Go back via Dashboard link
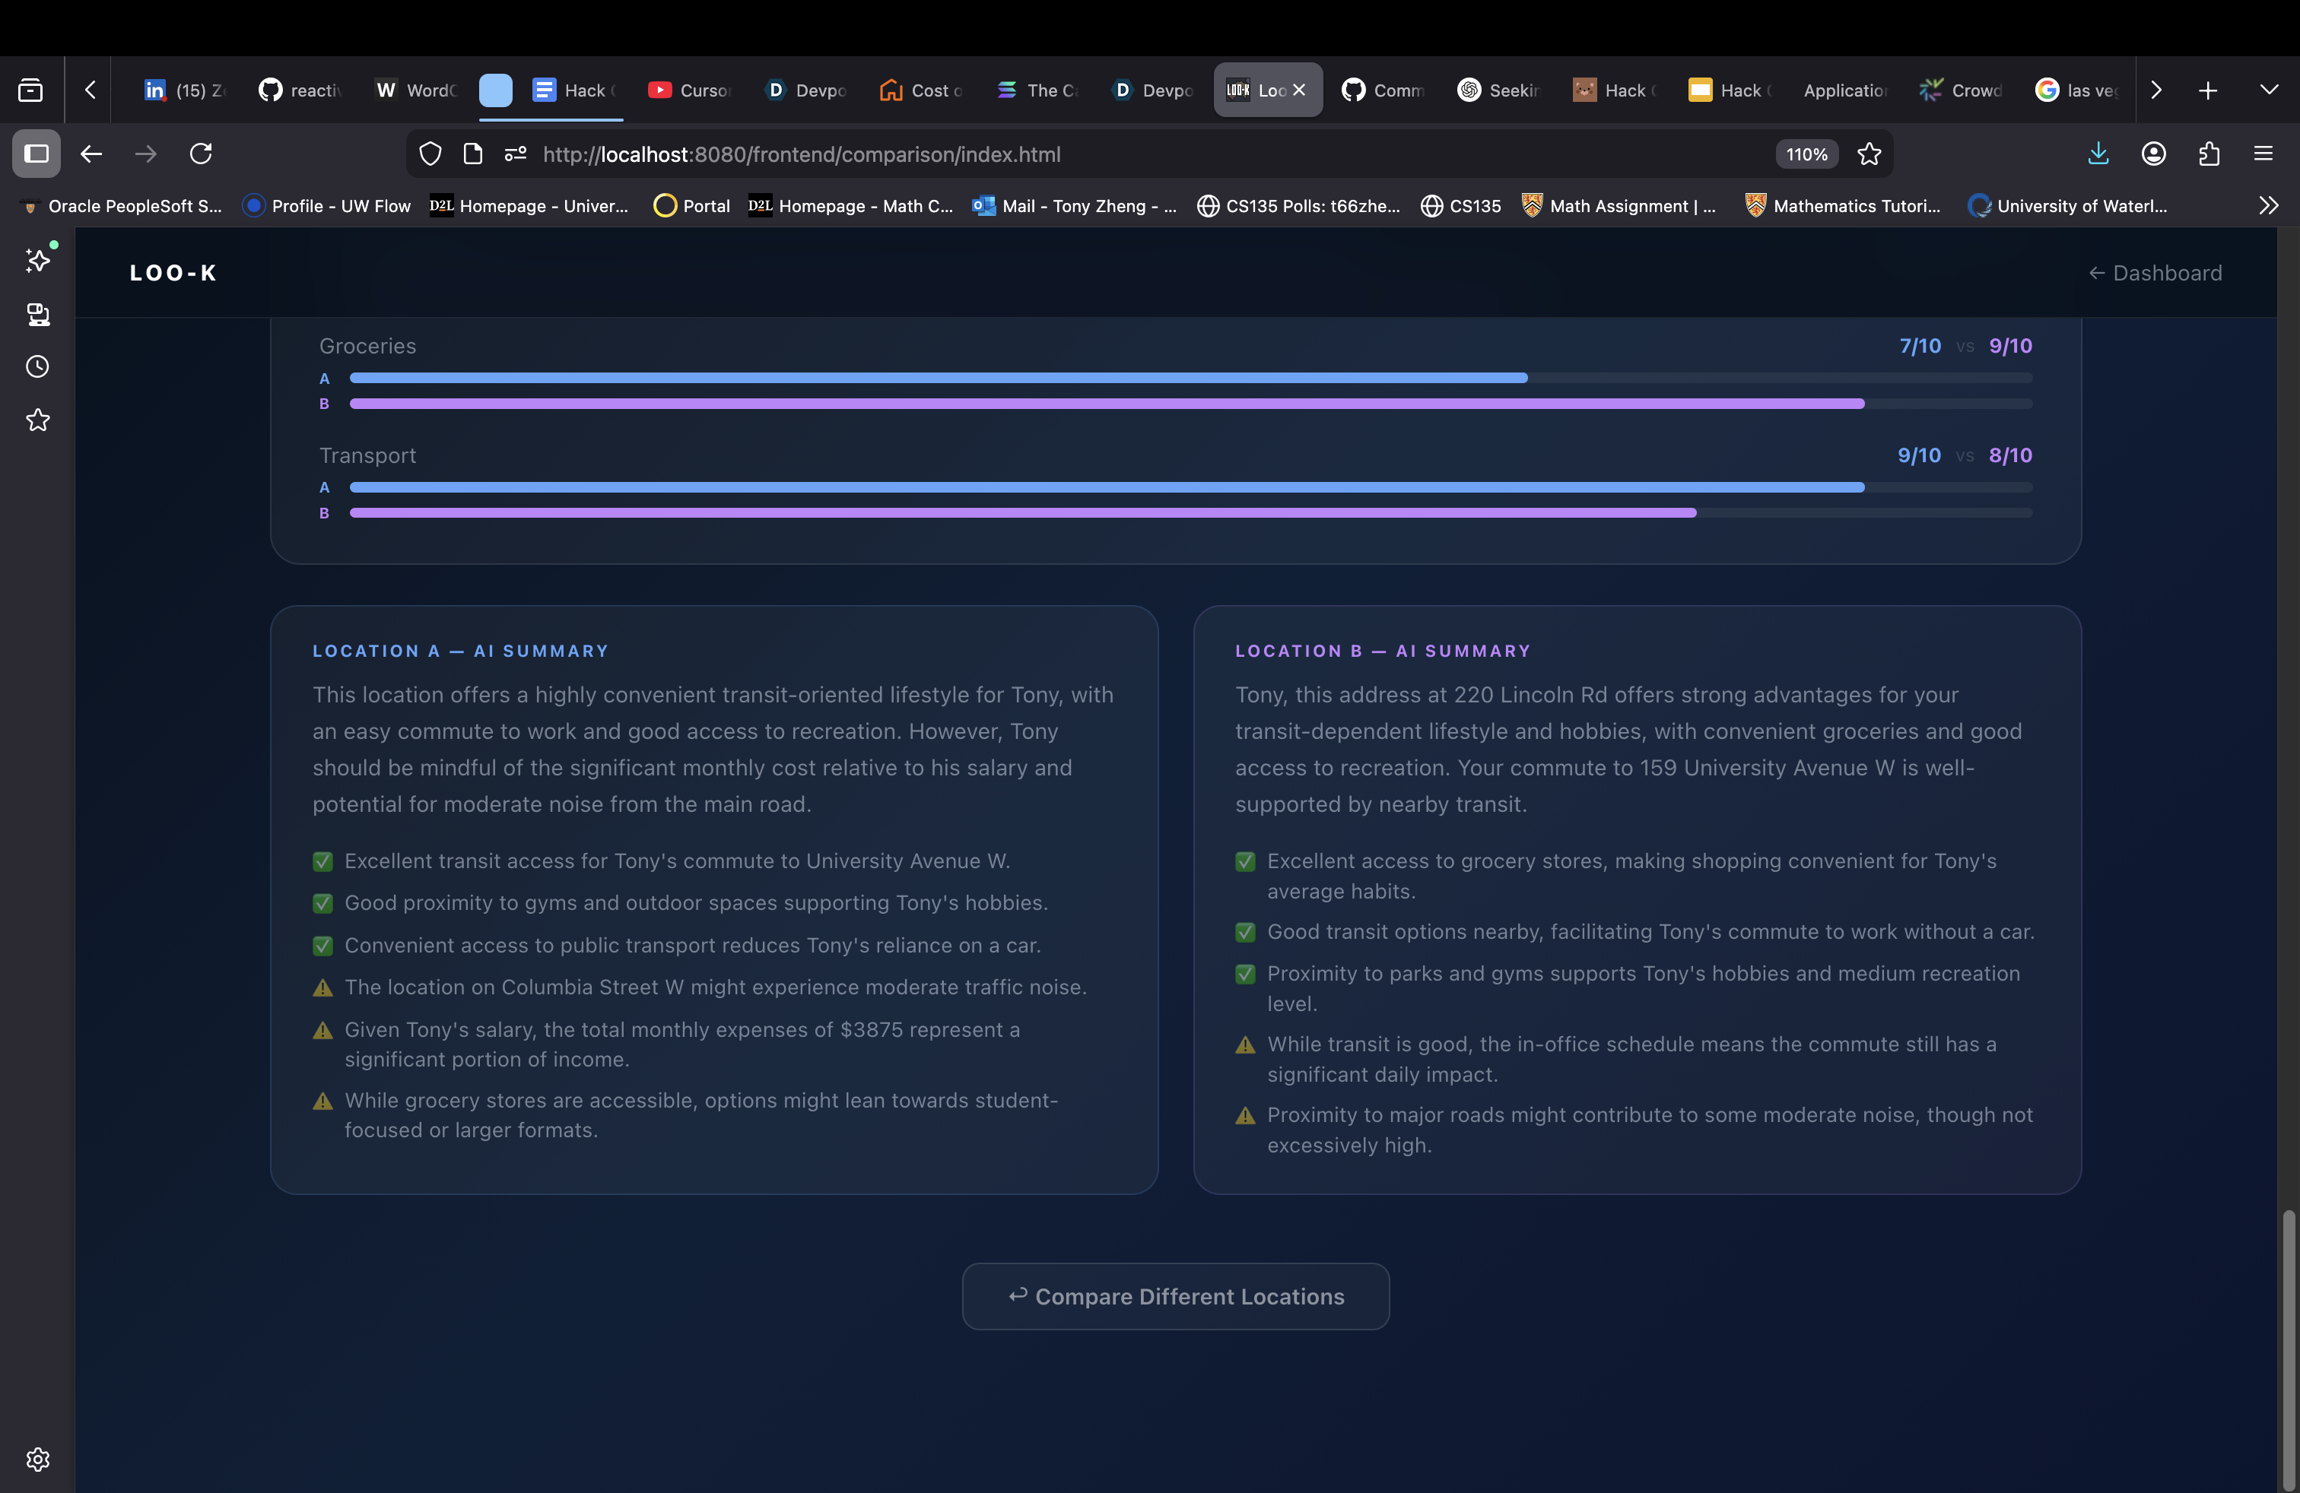The image size is (2300, 1493). [x=2155, y=274]
